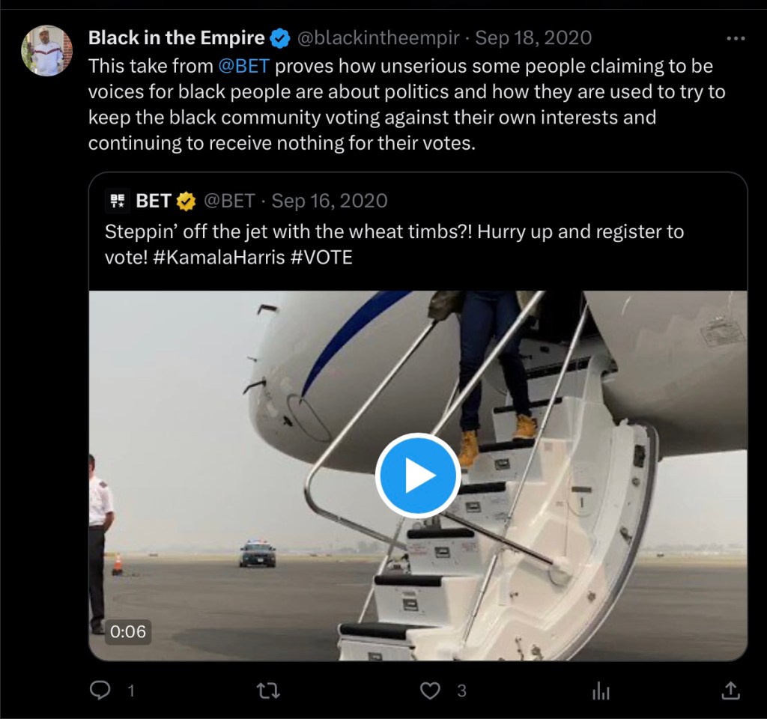767x719 pixels.
Task: Click the main tweet body text
Action: click(401, 104)
